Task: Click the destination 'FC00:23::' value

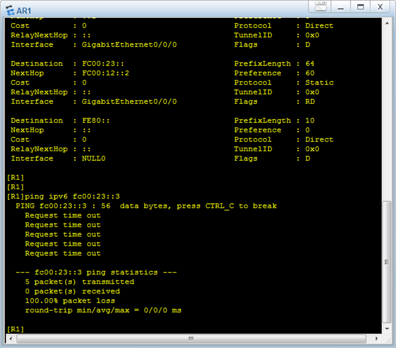Action: click(103, 64)
